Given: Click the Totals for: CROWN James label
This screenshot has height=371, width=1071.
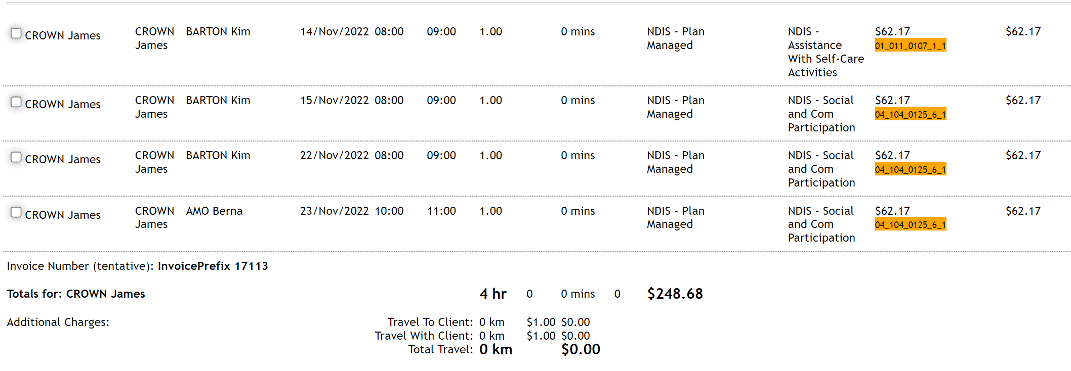Looking at the screenshot, I should [76, 294].
